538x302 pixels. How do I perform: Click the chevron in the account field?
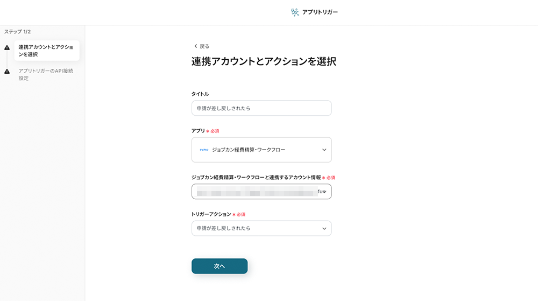coord(325,192)
